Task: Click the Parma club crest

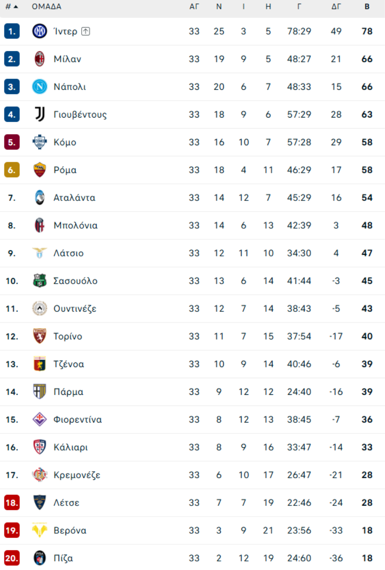Action: 40,391
